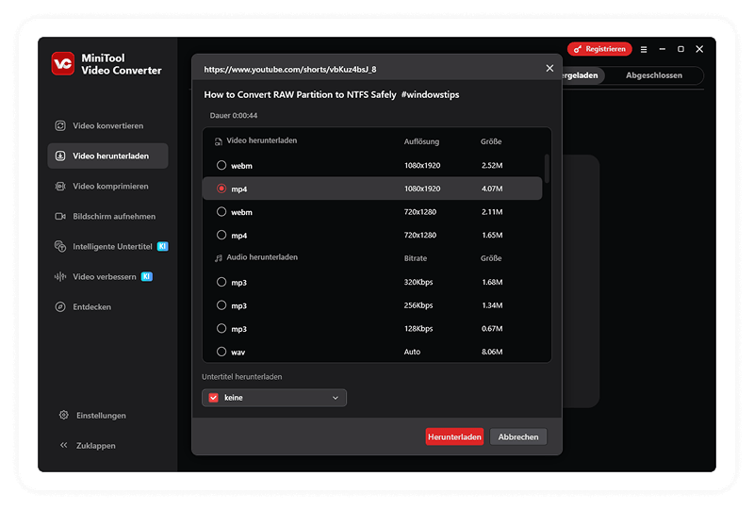Click the YouTube URL text in dialog header
Image resolution: width=754 pixels, height=509 pixels.
point(290,69)
